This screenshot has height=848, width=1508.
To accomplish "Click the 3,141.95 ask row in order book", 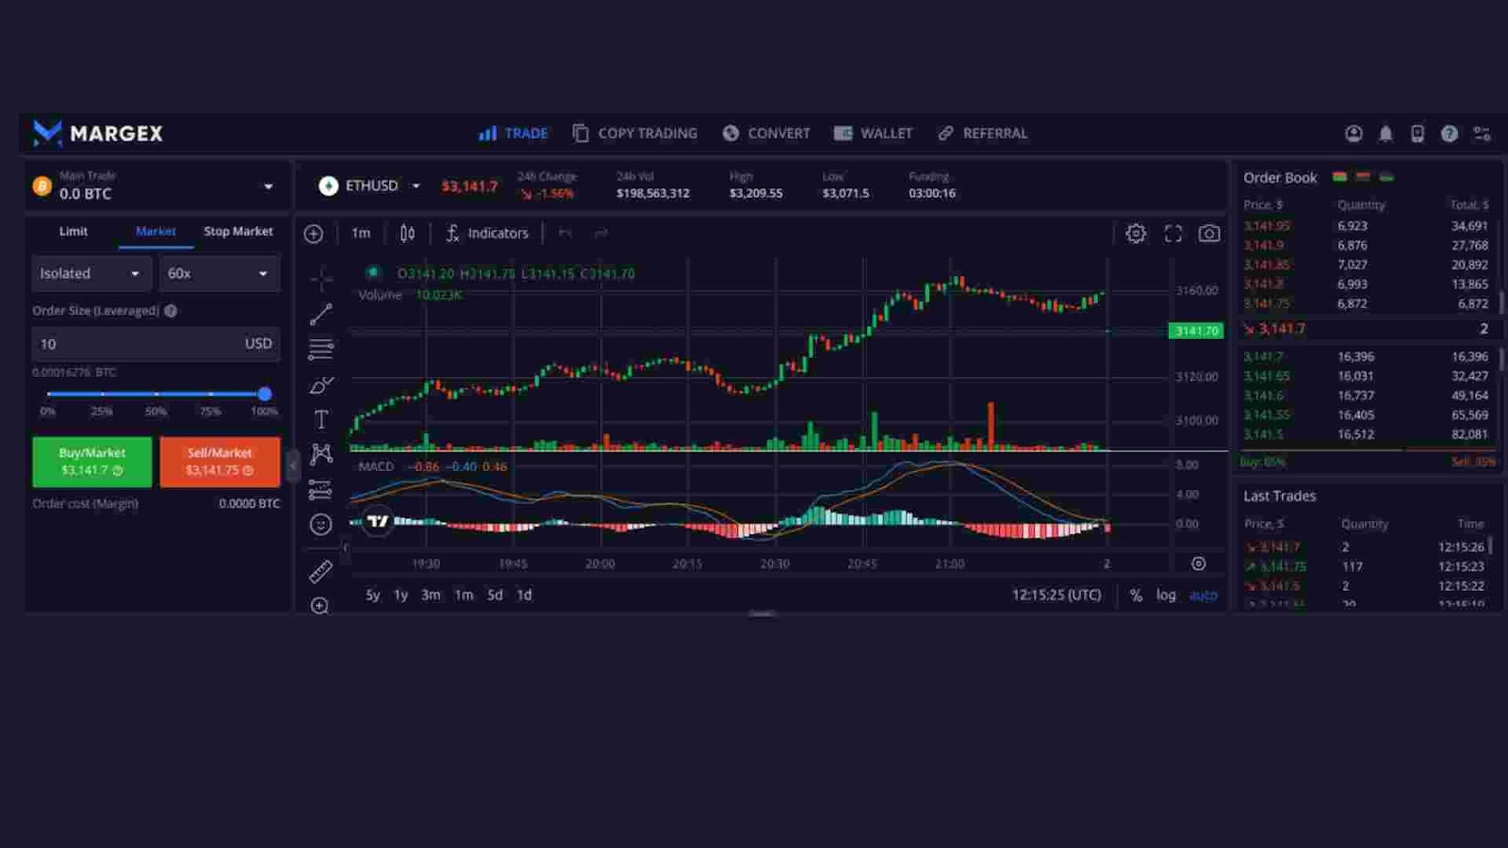I will coord(1366,226).
